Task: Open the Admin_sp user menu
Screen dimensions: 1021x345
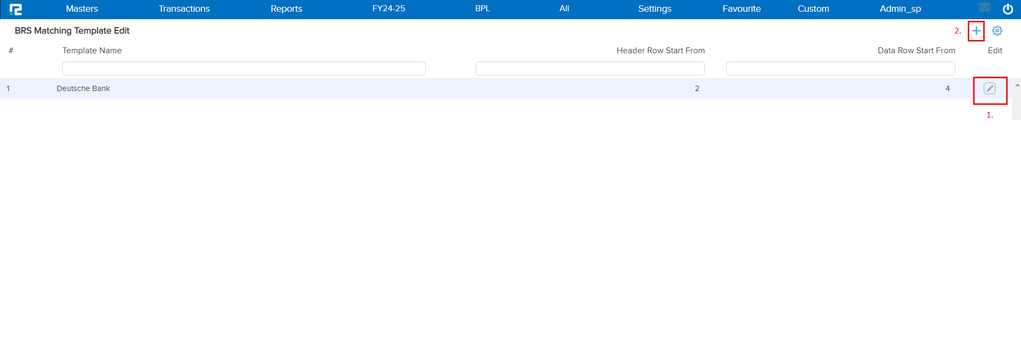Action: coord(900,9)
